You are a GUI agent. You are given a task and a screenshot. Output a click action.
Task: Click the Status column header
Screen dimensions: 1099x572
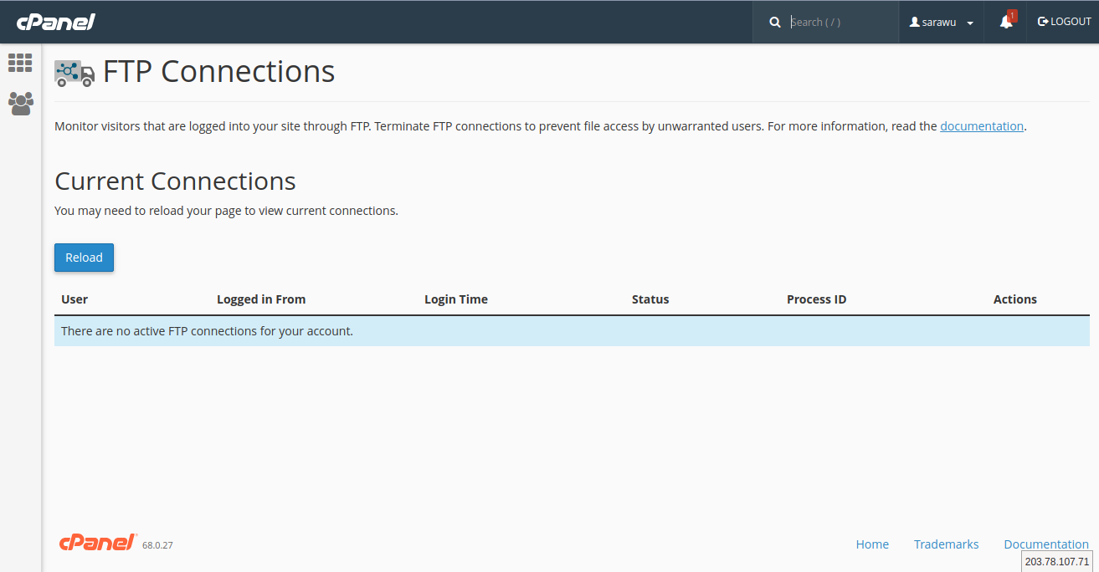(x=650, y=299)
